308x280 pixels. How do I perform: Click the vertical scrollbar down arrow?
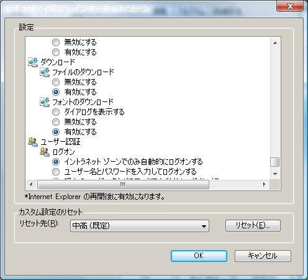pos(275,174)
